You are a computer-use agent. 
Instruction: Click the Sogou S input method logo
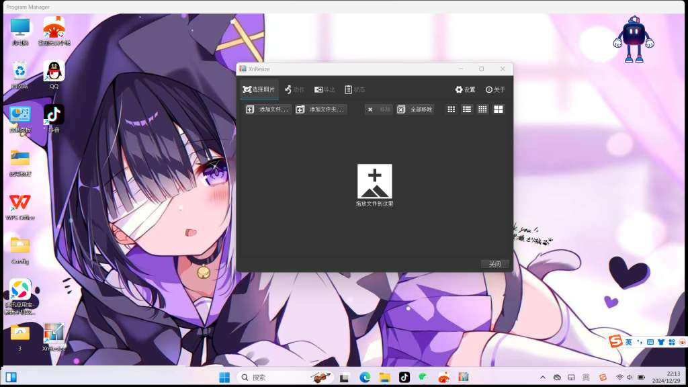point(615,341)
